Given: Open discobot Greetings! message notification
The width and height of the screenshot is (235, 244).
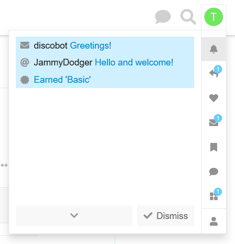Looking at the screenshot, I should tap(105, 45).
